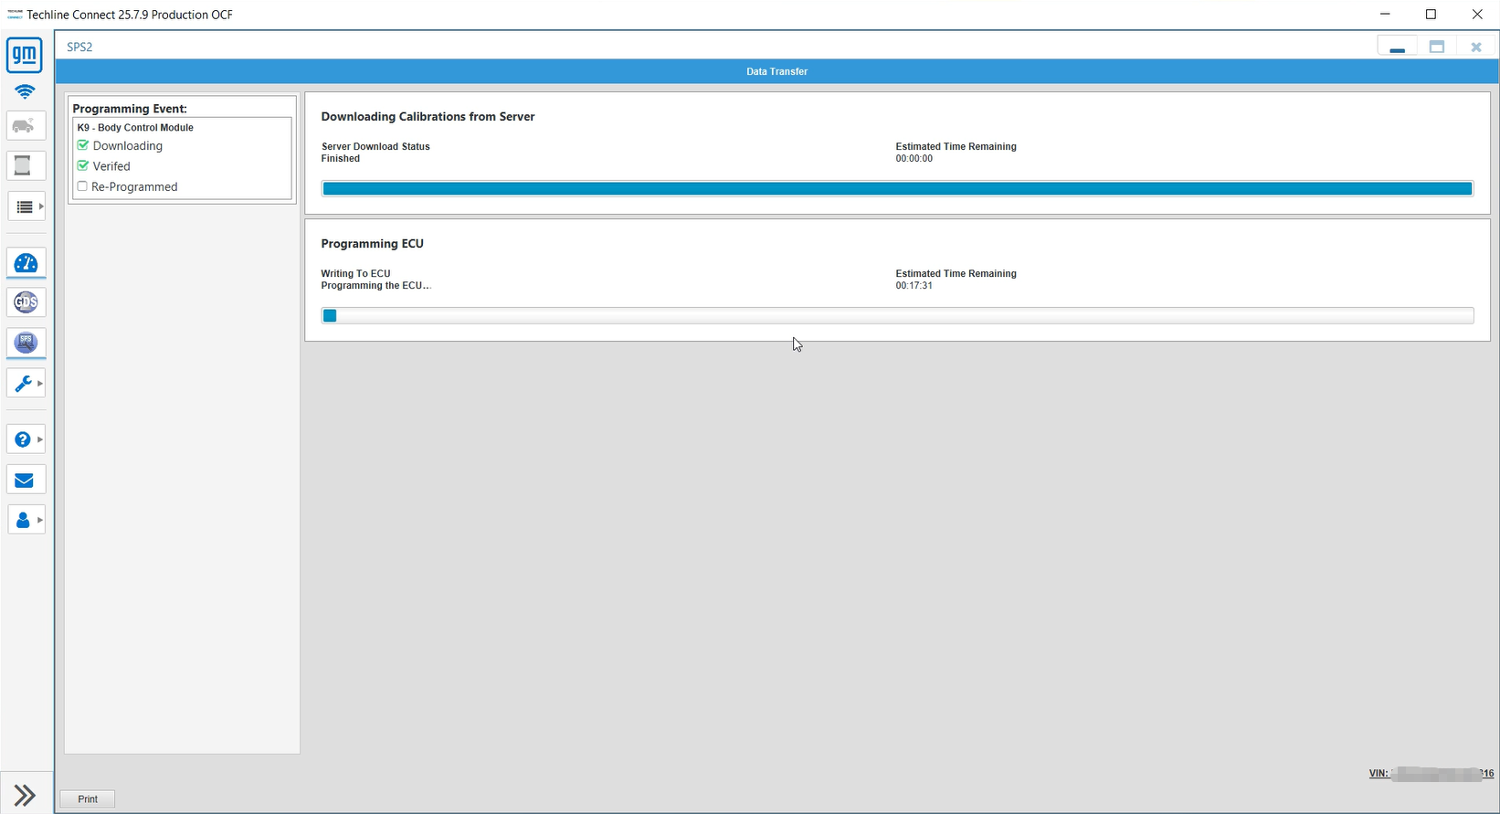Click the Wi-Fi connection status icon
Viewport: 1500px width, 814px height.
tap(25, 91)
